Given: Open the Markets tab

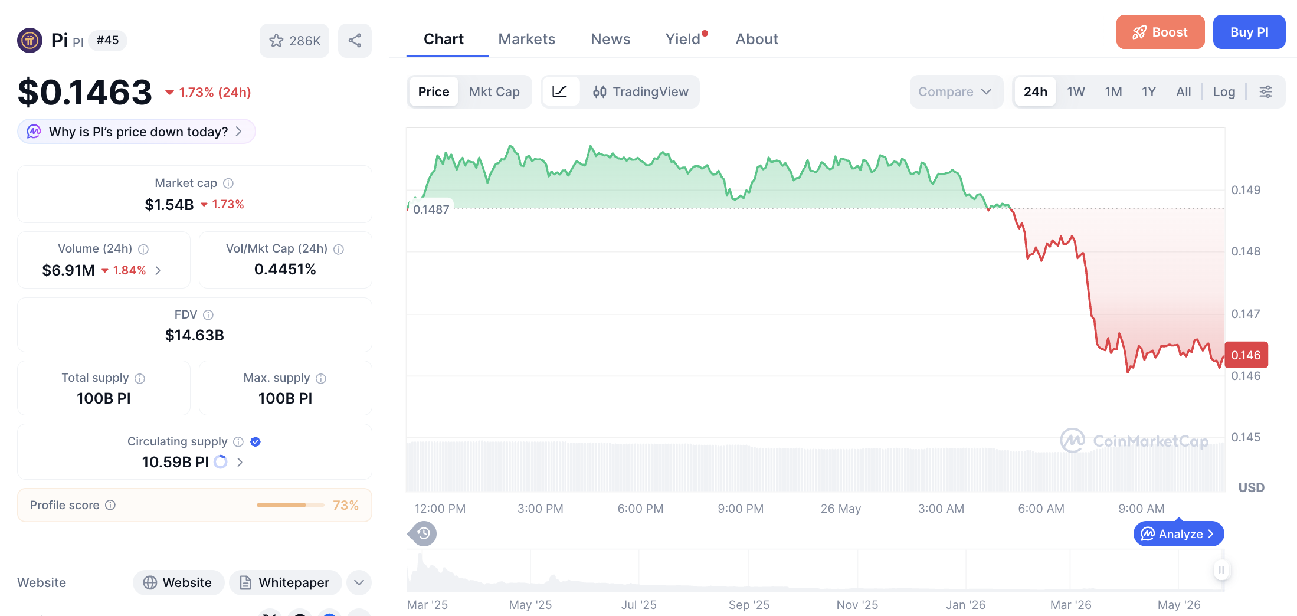Looking at the screenshot, I should coord(527,39).
